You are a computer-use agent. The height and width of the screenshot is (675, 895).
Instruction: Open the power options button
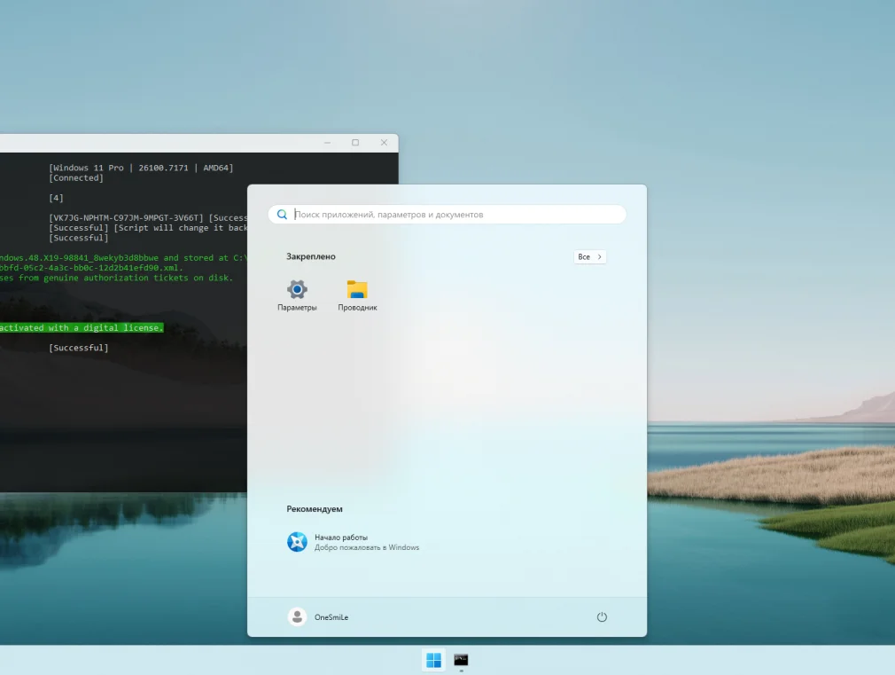[602, 617]
